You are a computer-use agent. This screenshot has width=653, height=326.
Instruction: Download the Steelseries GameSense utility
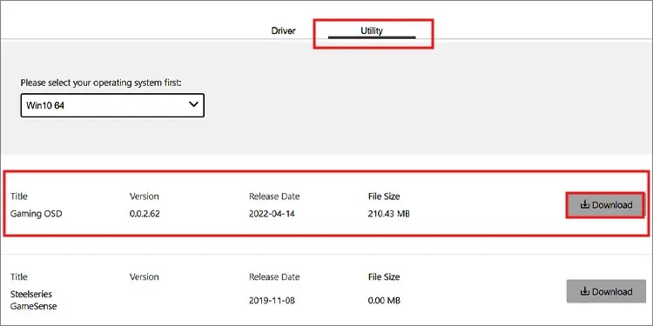606,291
